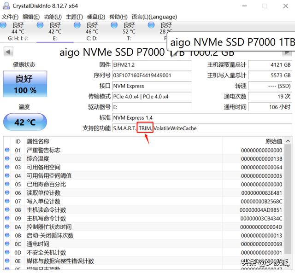Click the blue status dot of row 08
Image resolution: width=295 pixels, height=273 pixels.
(x=7, y=209)
